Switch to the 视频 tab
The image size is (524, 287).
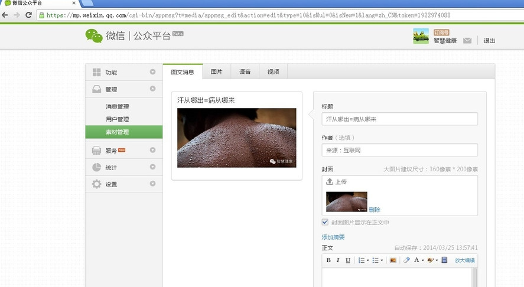point(273,71)
